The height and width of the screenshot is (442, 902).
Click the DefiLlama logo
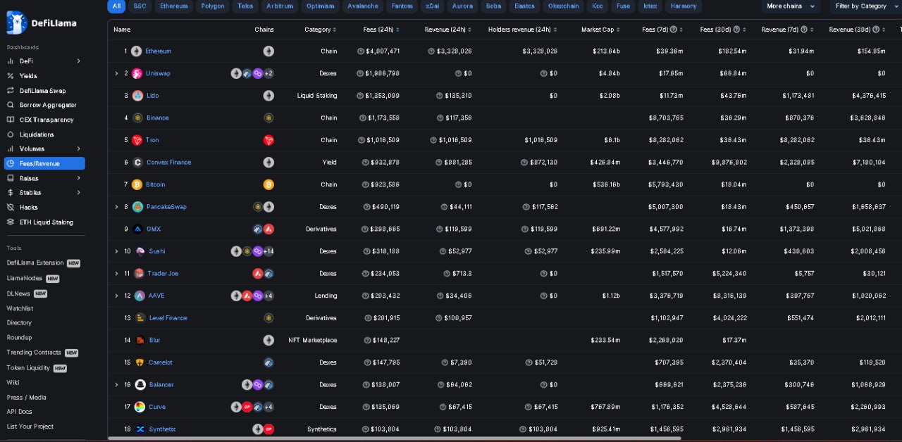(42, 23)
